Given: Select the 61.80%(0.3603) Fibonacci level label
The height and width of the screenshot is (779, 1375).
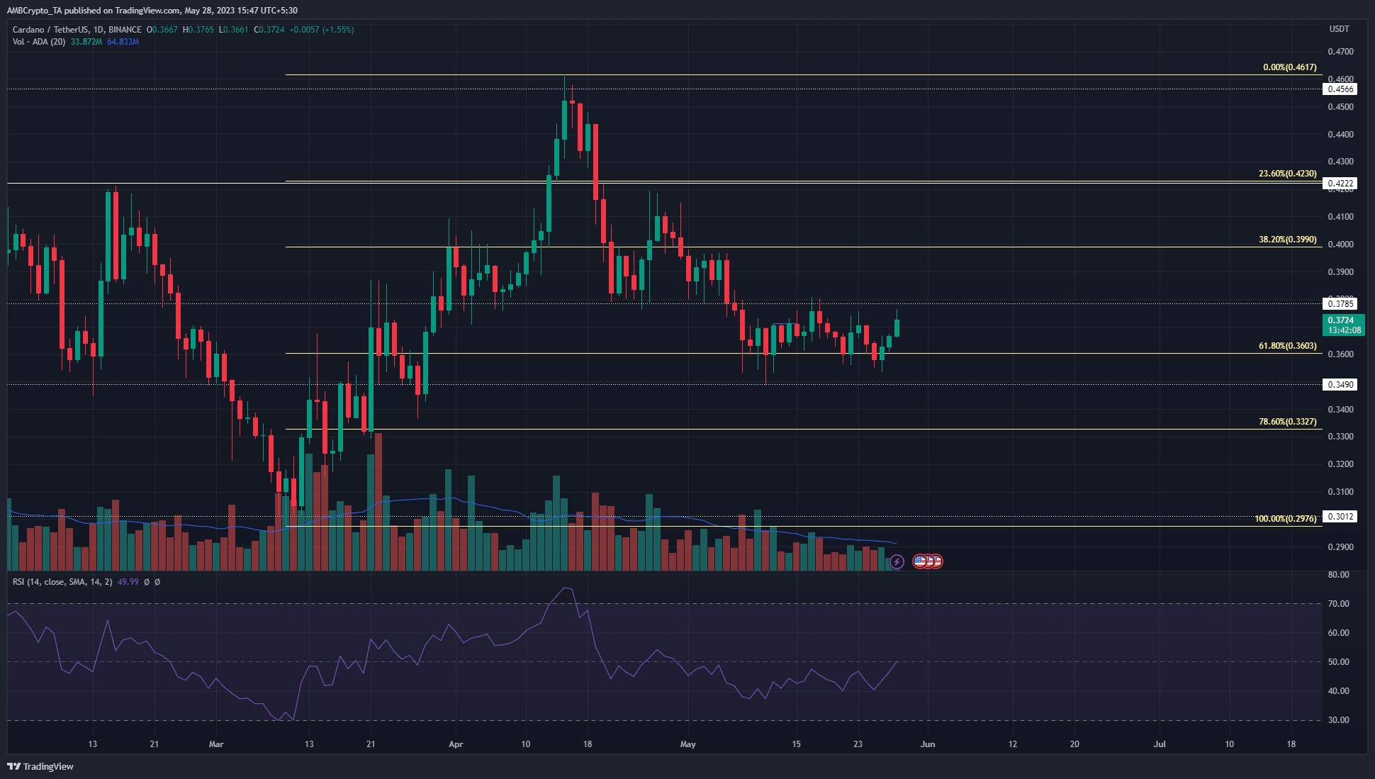Looking at the screenshot, I should 1288,346.
